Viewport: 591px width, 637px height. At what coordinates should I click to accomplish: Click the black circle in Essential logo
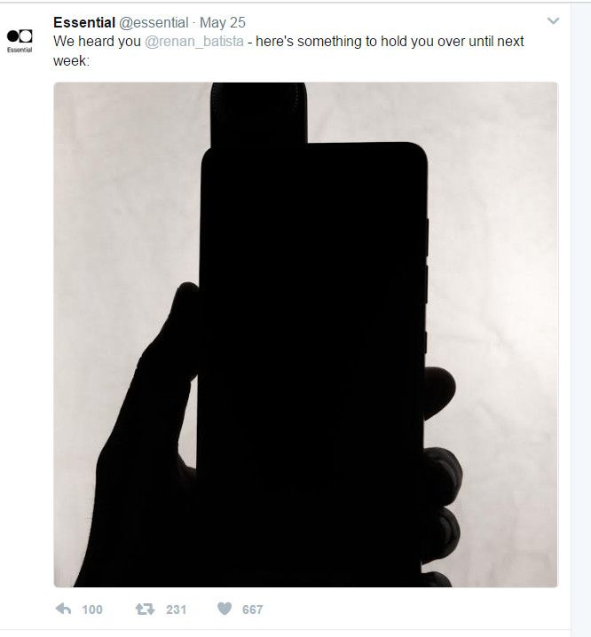pos(12,36)
